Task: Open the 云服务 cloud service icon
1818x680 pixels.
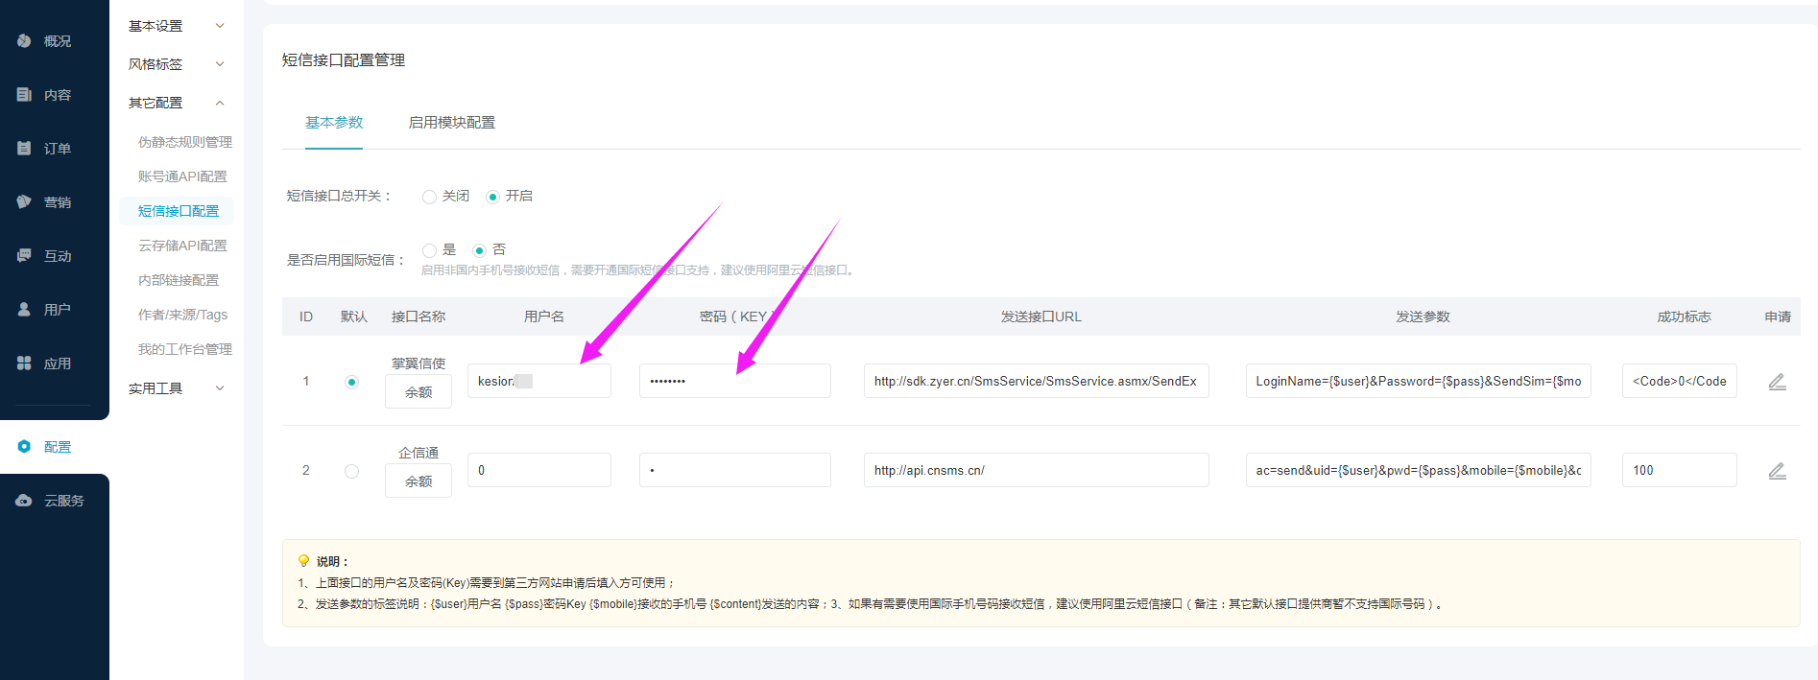Action: [25, 501]
